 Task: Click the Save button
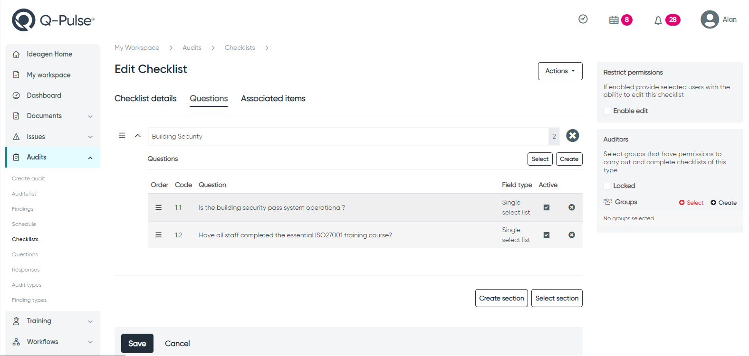(x=137, y=344)
